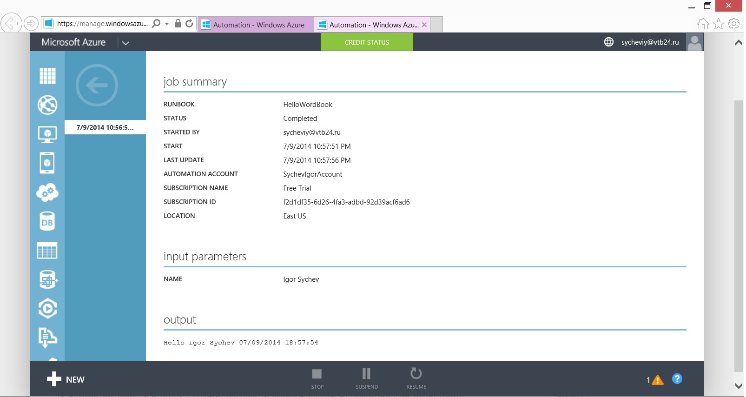The height and width of the screenshot is (397, 746).
Task: Click the Microsoft Azure logo
Action: 73,42
